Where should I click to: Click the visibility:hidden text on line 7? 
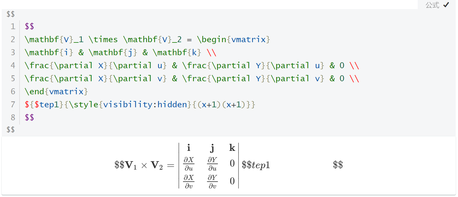pyautogui.click(x=145, y=104)
